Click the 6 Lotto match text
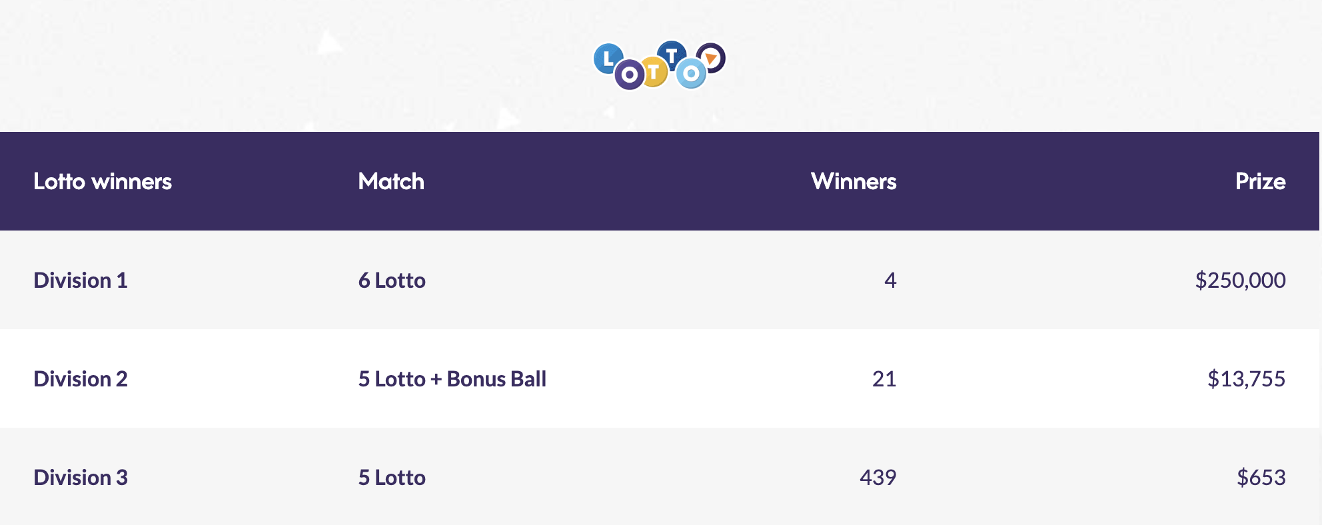1322x525 pixels. [x=392, y=280]
